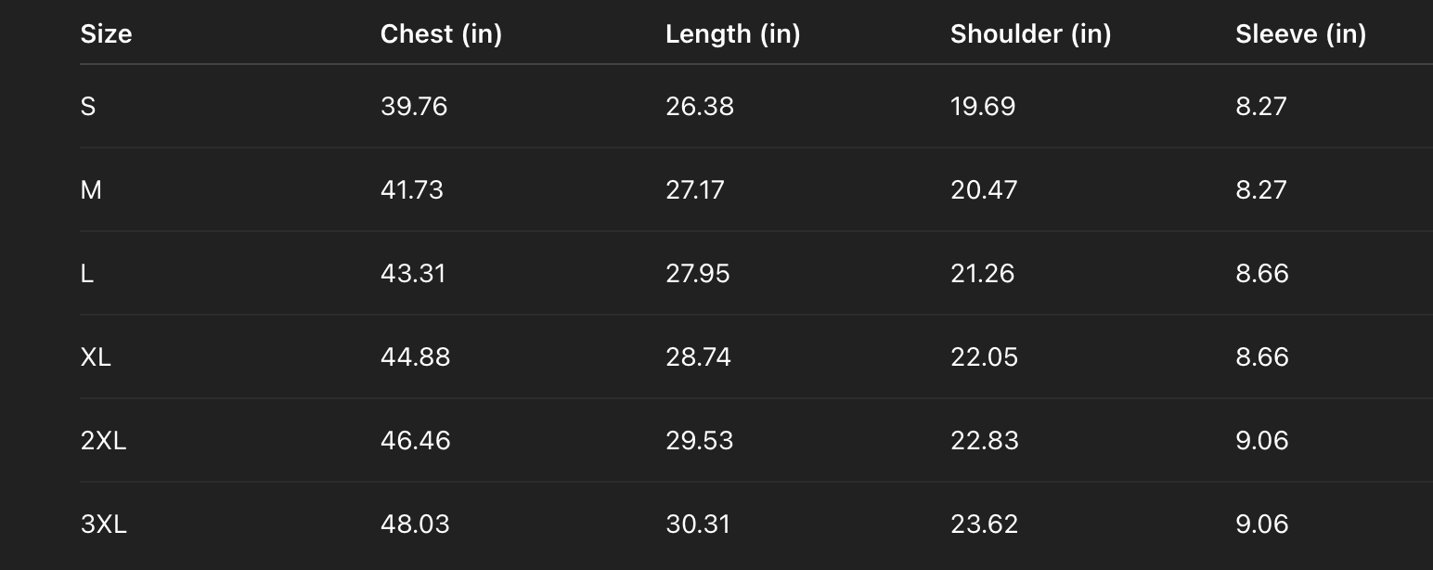
Task: Select the L size row label
Action: coord(87,274)
